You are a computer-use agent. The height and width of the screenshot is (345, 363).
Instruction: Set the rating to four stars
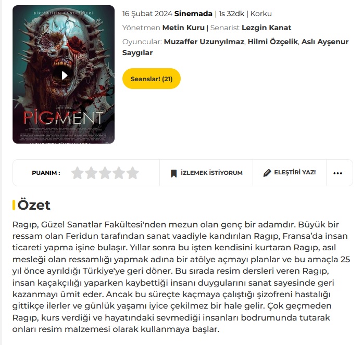pos(119,173)
